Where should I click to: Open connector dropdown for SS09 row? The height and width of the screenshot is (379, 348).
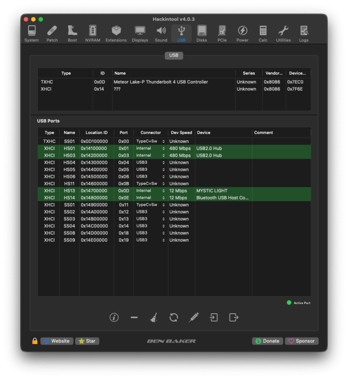click(150, 240)
